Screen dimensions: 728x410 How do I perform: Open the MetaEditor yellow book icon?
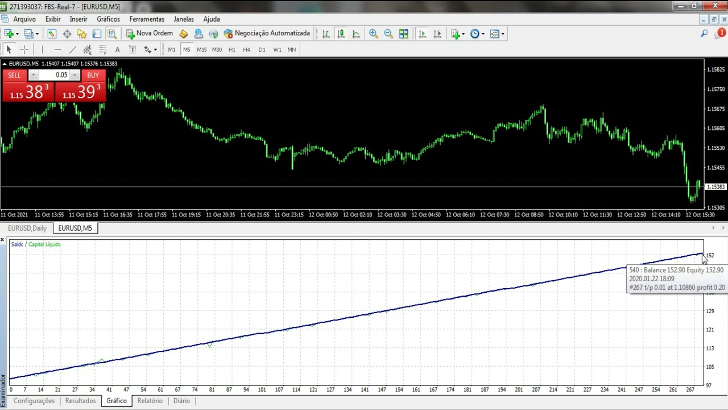coord(184,34)
